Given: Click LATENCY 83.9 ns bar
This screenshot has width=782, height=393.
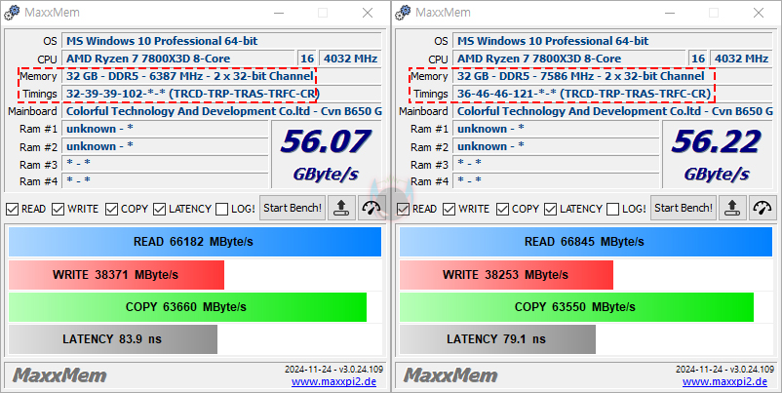Looking at the screenshot, I should click(x=113, y=339).
